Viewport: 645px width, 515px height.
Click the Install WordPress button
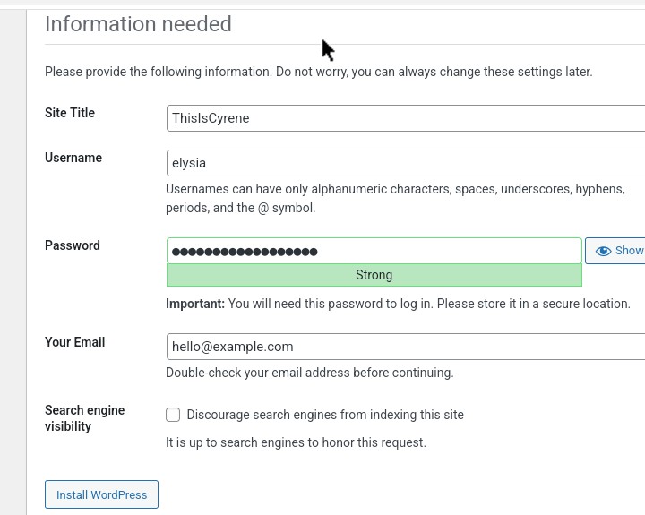coord(101,494)
